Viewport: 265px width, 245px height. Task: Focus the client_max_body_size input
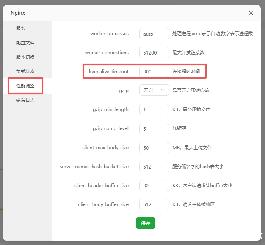point(154,147)
